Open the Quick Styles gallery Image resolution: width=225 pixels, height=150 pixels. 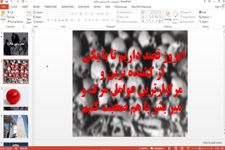pyautogui.click(x=175, y=17)
